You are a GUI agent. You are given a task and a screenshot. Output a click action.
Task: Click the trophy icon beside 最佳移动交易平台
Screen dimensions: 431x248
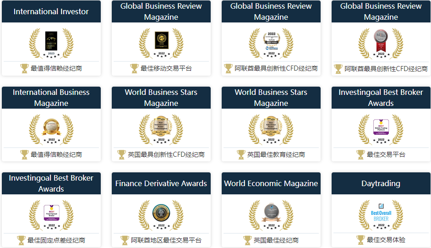pyautogui.click(x=134, y=68)
